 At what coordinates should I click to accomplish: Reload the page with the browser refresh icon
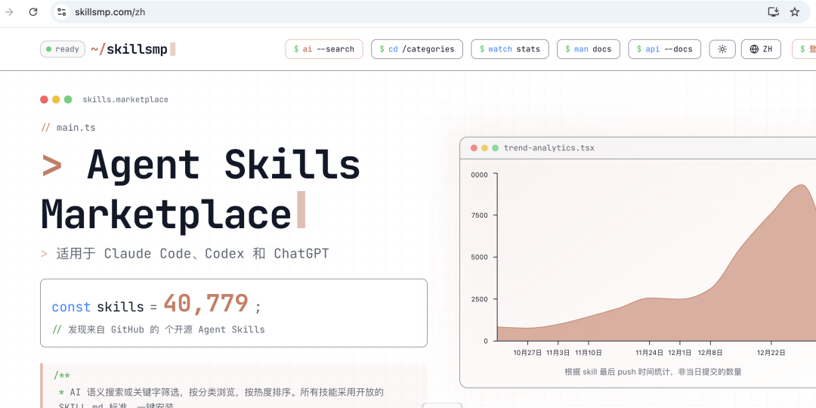pos(33,12)
